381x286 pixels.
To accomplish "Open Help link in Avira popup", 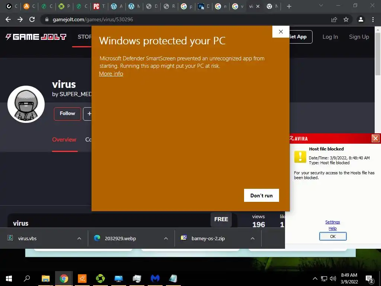I will point(332,228).
